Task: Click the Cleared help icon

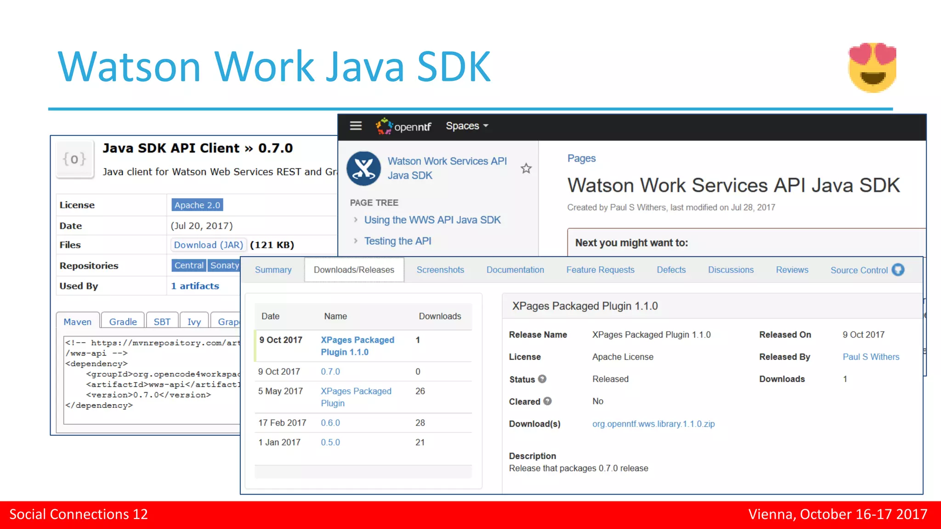Action: (547, 401)
